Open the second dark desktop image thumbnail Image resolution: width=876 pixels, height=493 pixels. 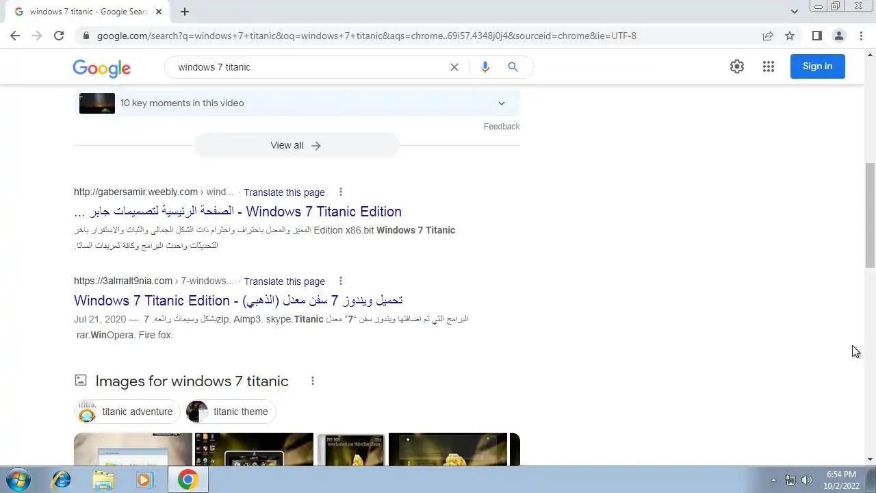(254, 449)
